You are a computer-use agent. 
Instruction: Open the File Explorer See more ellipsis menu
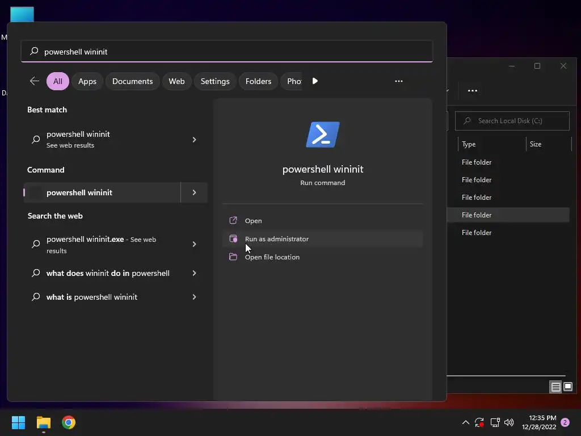click(473, 90)
